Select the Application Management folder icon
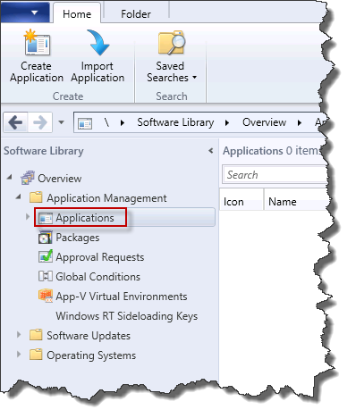This screenshot has height=418, width=356. 36,197
